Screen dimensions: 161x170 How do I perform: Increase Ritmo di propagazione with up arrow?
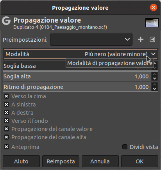tap(155, 85)
